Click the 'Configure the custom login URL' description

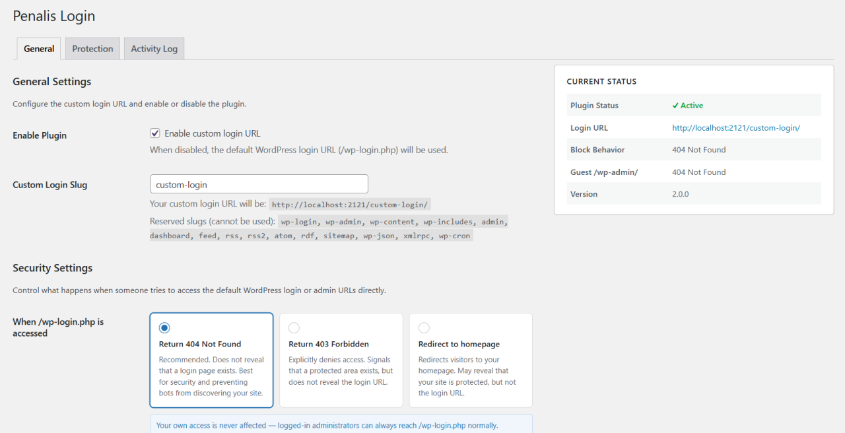[x=129, y=104]
